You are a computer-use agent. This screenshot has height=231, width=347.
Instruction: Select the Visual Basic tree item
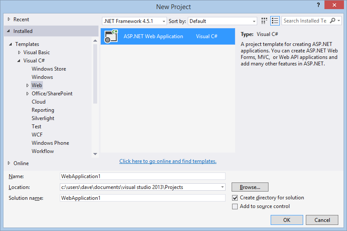coord(36,52)
